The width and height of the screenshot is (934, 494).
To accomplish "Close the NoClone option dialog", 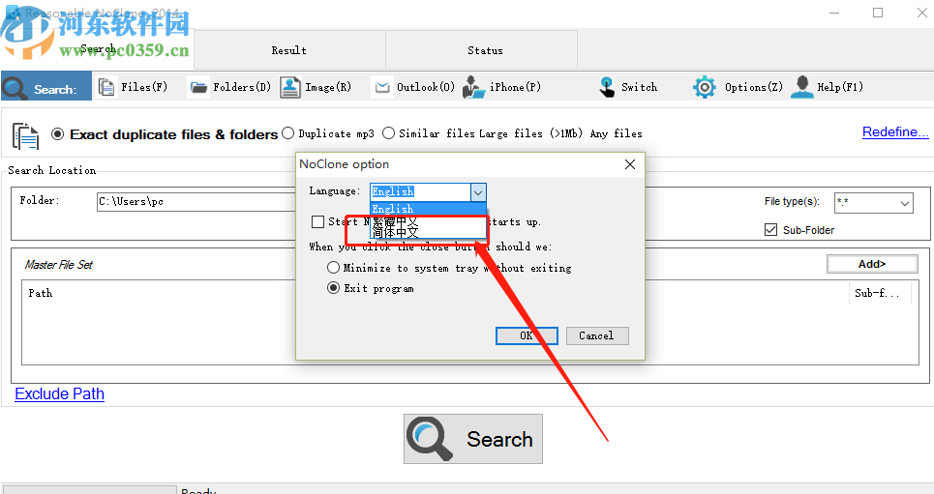I will click(630, 164).
